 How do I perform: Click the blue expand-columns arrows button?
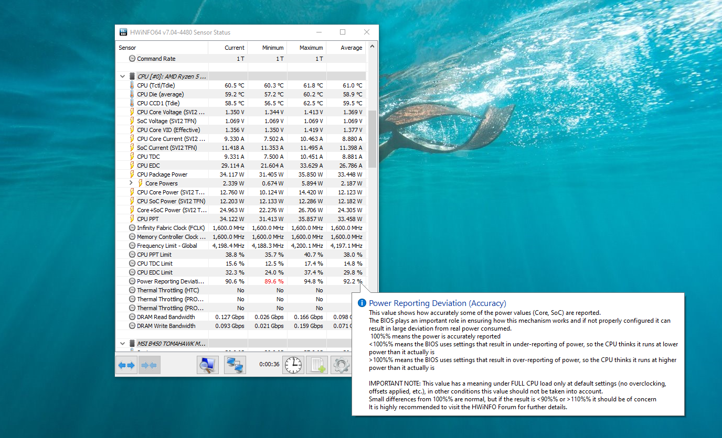pos(126,365)
